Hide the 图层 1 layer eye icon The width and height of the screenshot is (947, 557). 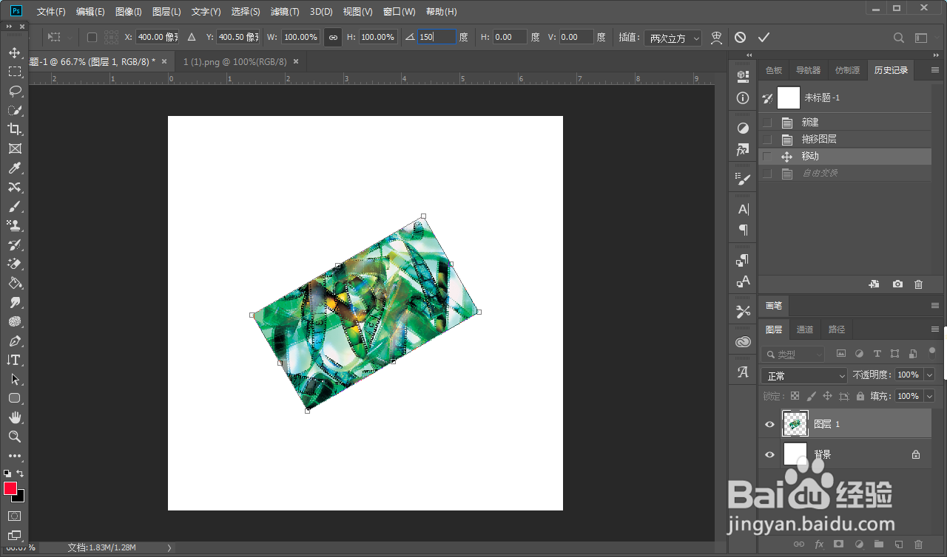(769, 424)
